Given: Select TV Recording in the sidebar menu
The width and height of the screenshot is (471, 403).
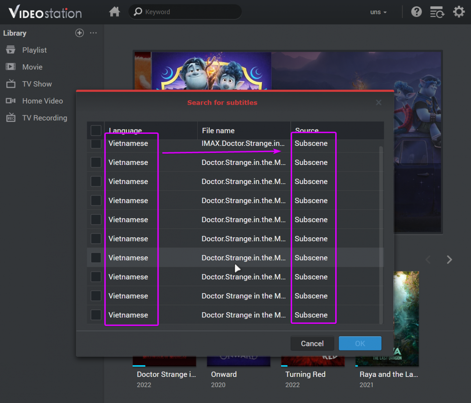Looking at the screenshot, I should tap(45, 118).
